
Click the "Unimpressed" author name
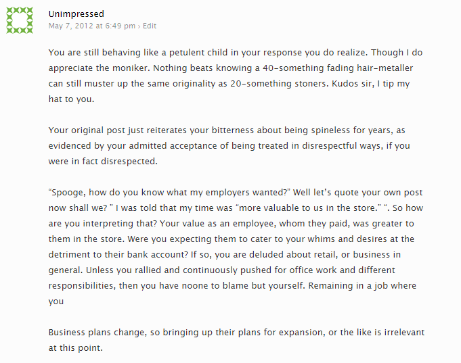coord(76,14)
